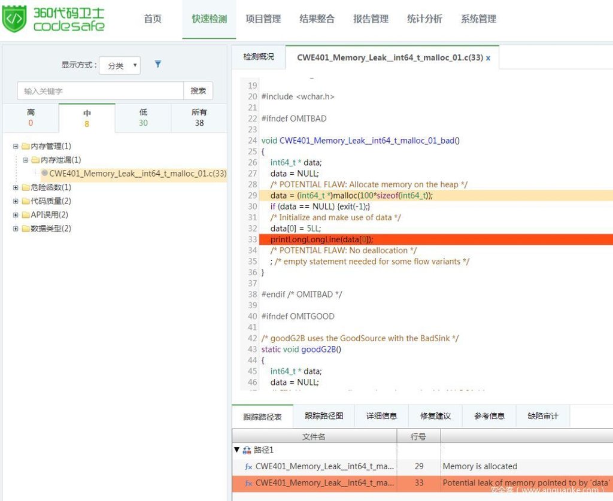Open the 显示方式 分类 dropdown
This screenshot has height=501, width=613.
120,66
